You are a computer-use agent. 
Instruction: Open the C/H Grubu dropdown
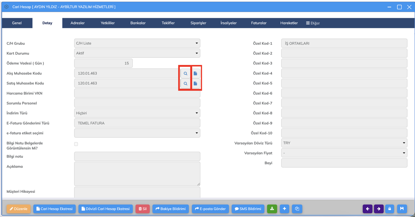tap(137, 43)
